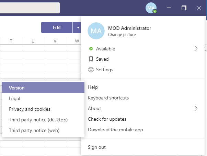The width and height of the screenshot is (207, 156).
Task: Open Third party notice (desktop)
Action: tap(43, 120)
